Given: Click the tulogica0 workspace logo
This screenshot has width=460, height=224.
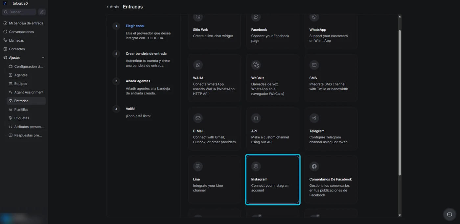Looking at the screenshot, I should (5, 3).
